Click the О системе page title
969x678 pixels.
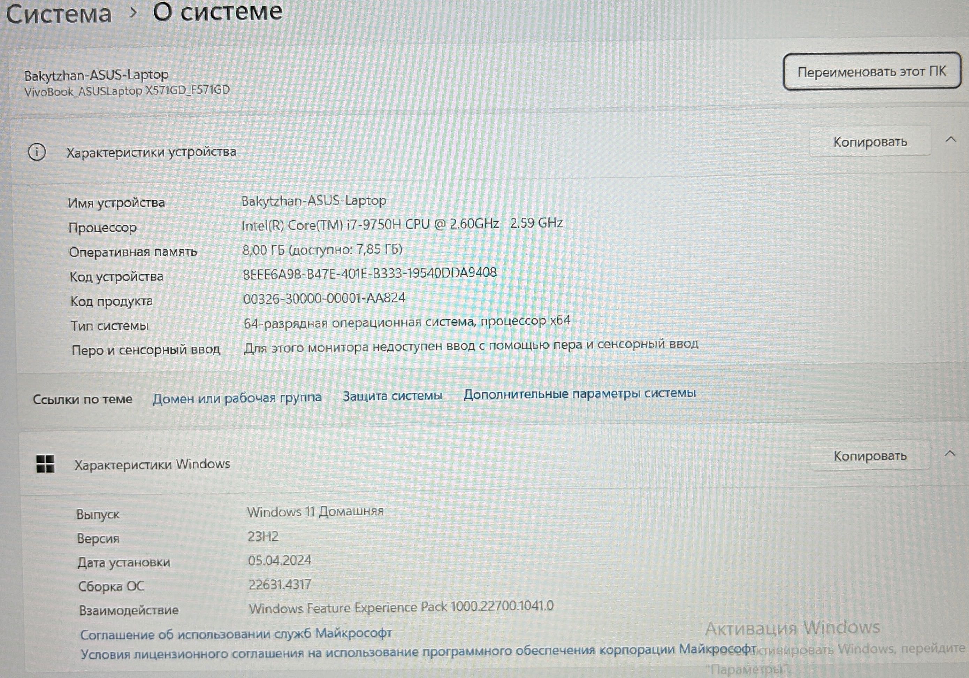tap(218, 12)
